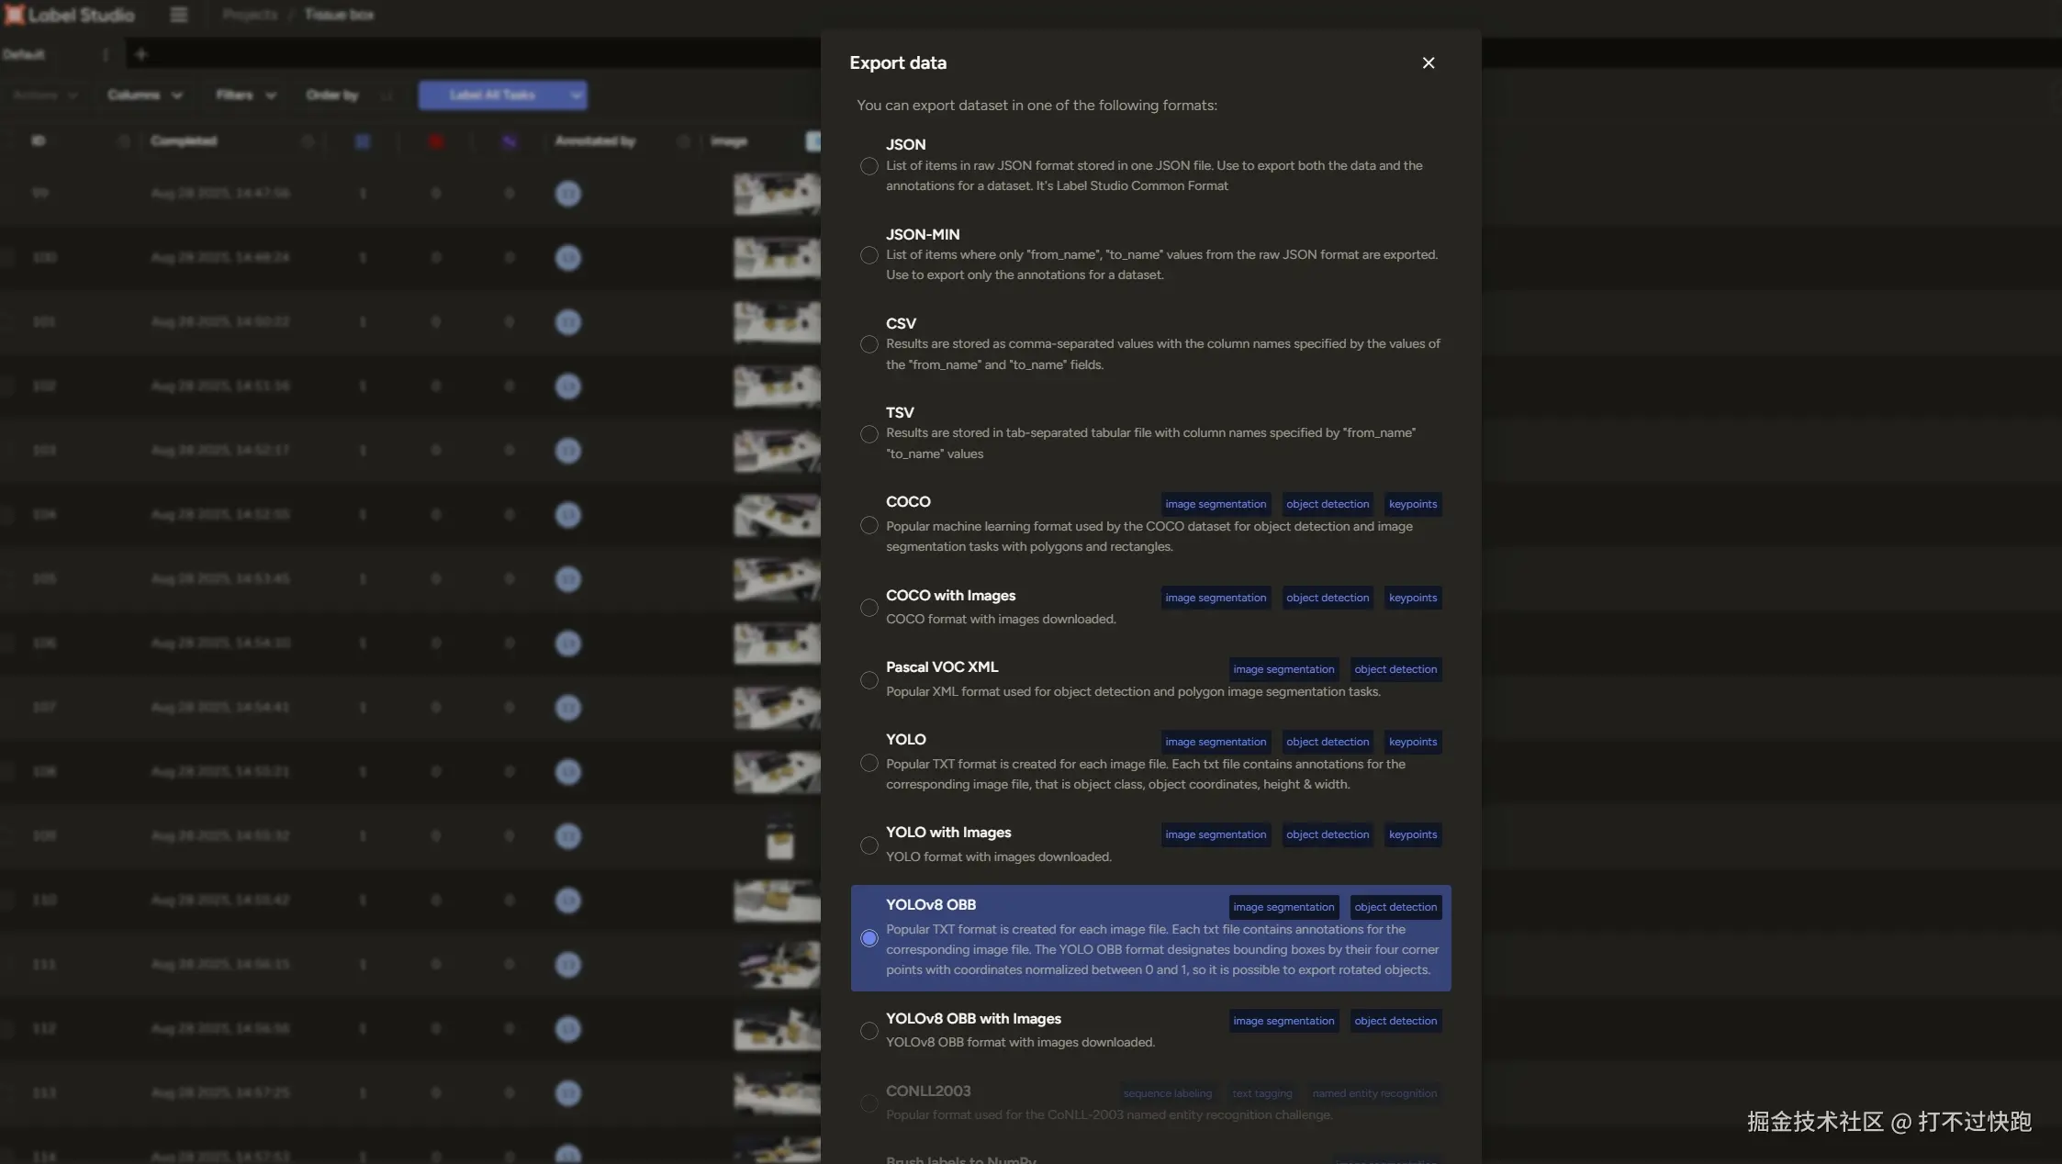Select YOLOv8 OBB with Images option

pos(869,1031)
